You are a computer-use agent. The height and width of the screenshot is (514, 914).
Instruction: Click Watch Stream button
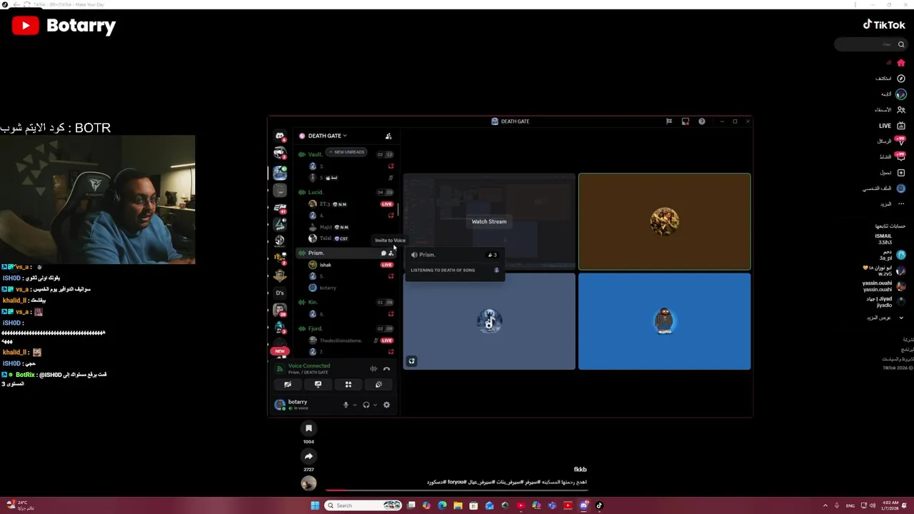click(489, 221)
